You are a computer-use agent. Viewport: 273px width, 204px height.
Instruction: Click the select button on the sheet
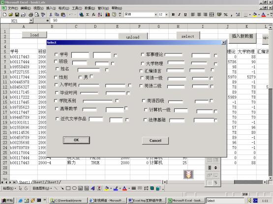click(x=188, y=36)
